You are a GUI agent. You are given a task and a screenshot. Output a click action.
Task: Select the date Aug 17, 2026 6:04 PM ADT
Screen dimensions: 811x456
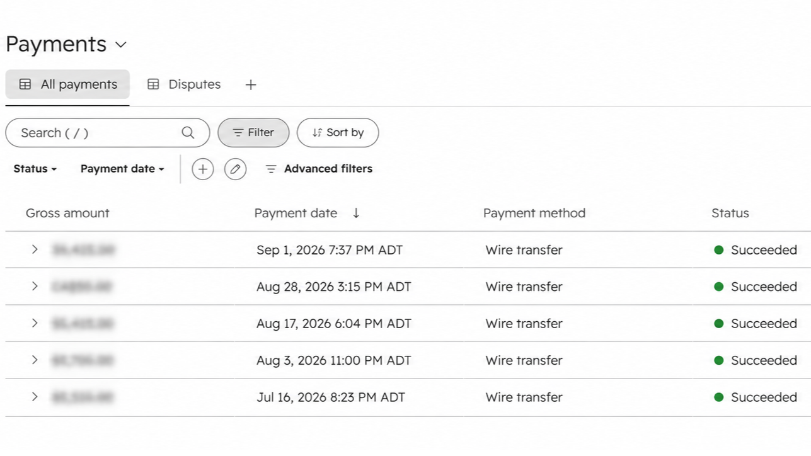(x=334, y=324)
